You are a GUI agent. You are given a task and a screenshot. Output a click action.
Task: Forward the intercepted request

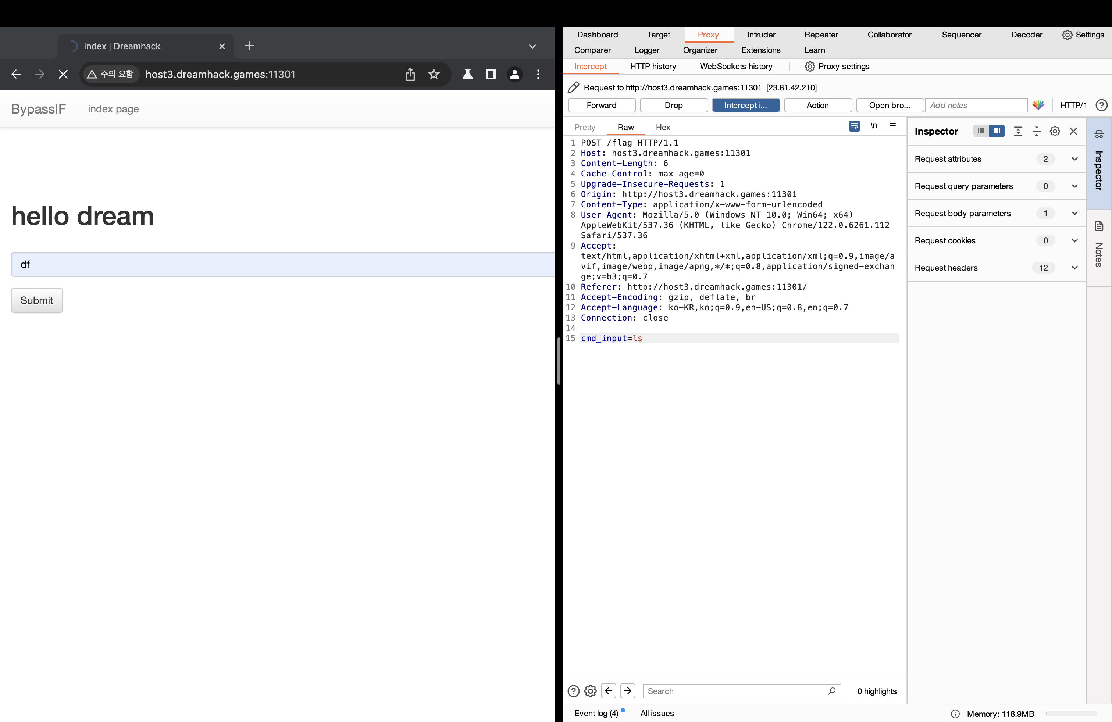click(x=601, y=105)
